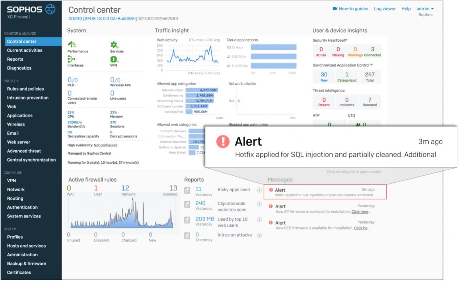
Task: Click the 1.15 GB Out traffic icon
Action: 229,66
